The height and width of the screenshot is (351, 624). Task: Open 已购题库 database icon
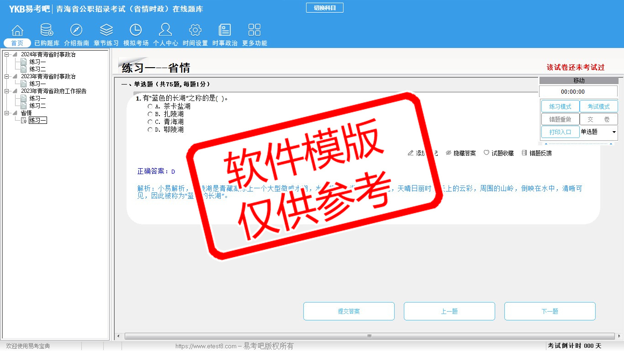pos(47,31)
